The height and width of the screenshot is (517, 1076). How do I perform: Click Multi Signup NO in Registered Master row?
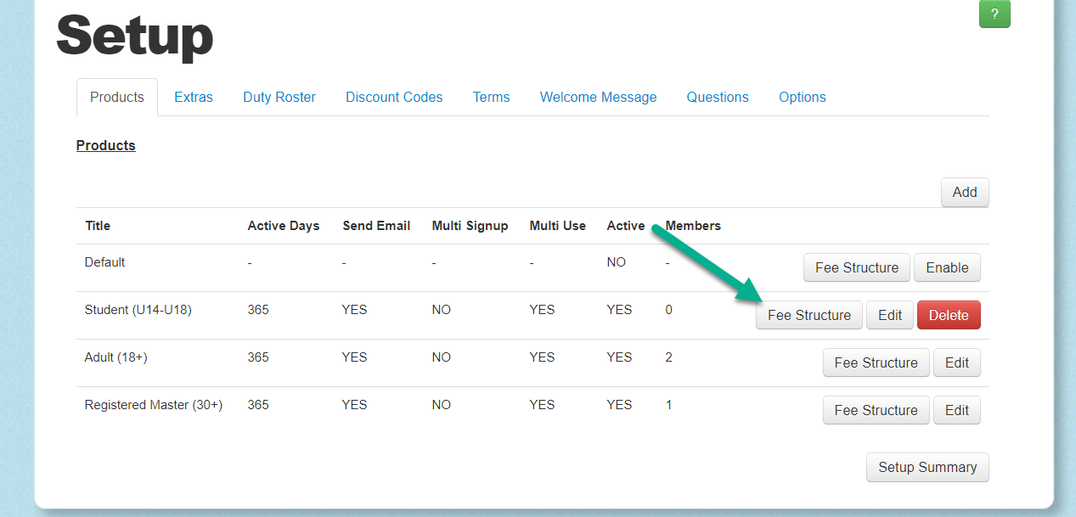point(442,405)
